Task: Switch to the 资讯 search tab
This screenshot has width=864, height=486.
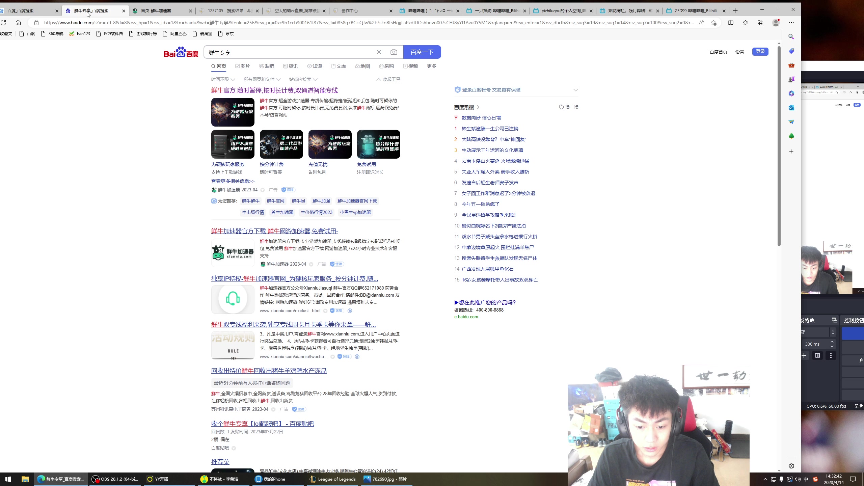Action: [291, 66]
